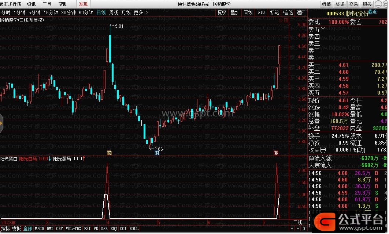The height and width of the screenshot is (234, 389).
Task: Open the 工具 menu
Action: click(47, 4)
